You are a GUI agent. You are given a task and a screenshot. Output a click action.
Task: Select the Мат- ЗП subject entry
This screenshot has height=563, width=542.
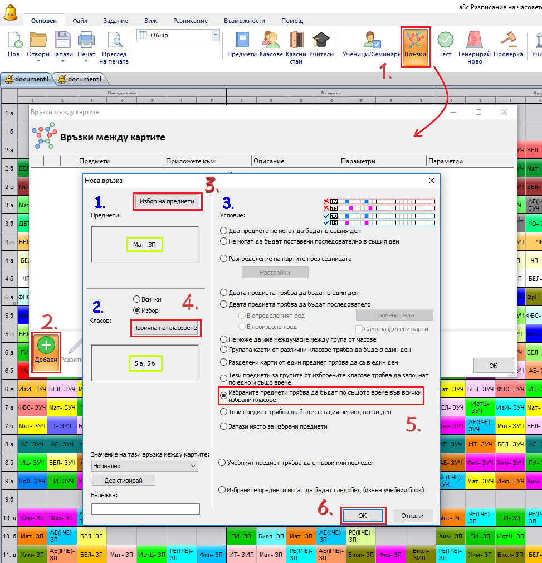[145, 245]
